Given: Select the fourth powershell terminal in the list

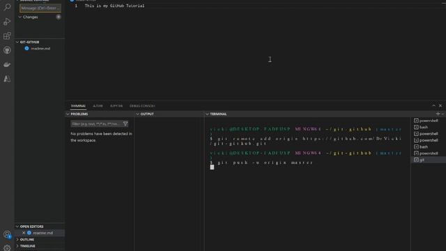Looking at the screenshot, I should pyautogui.click(x=429, y=153).
